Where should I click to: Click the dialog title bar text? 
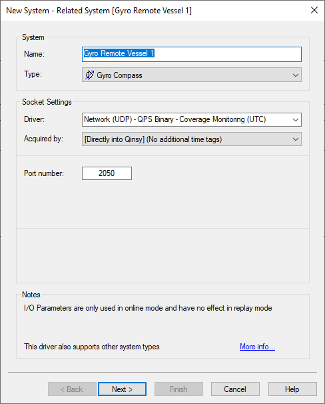(99, 11)
